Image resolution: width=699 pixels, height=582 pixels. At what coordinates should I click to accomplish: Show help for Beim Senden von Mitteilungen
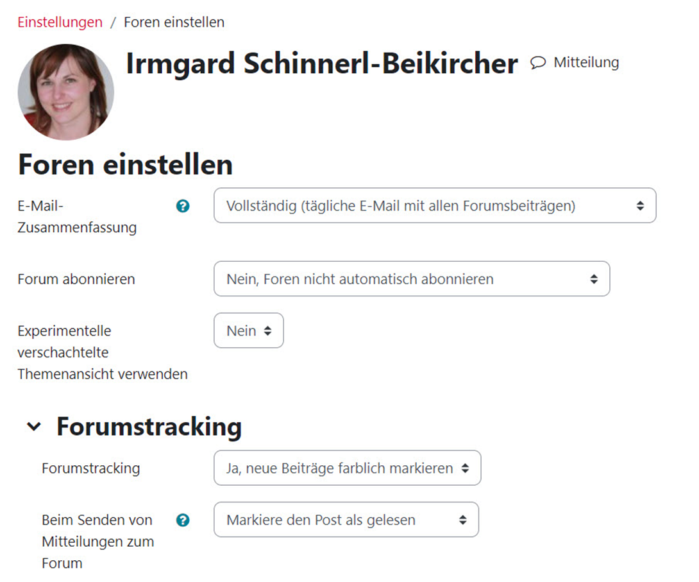click(183, 520)
